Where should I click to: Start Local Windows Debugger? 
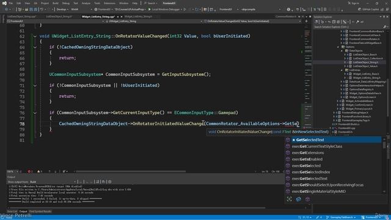click(x=164, y=10)
